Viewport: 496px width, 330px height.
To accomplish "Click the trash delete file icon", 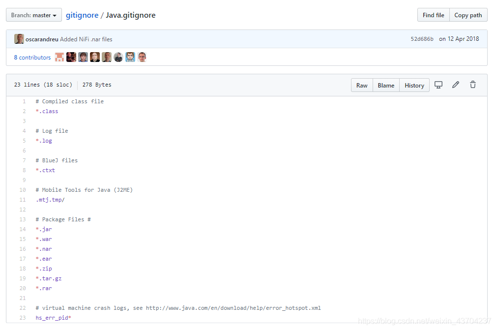I will (x=473, y=85).
